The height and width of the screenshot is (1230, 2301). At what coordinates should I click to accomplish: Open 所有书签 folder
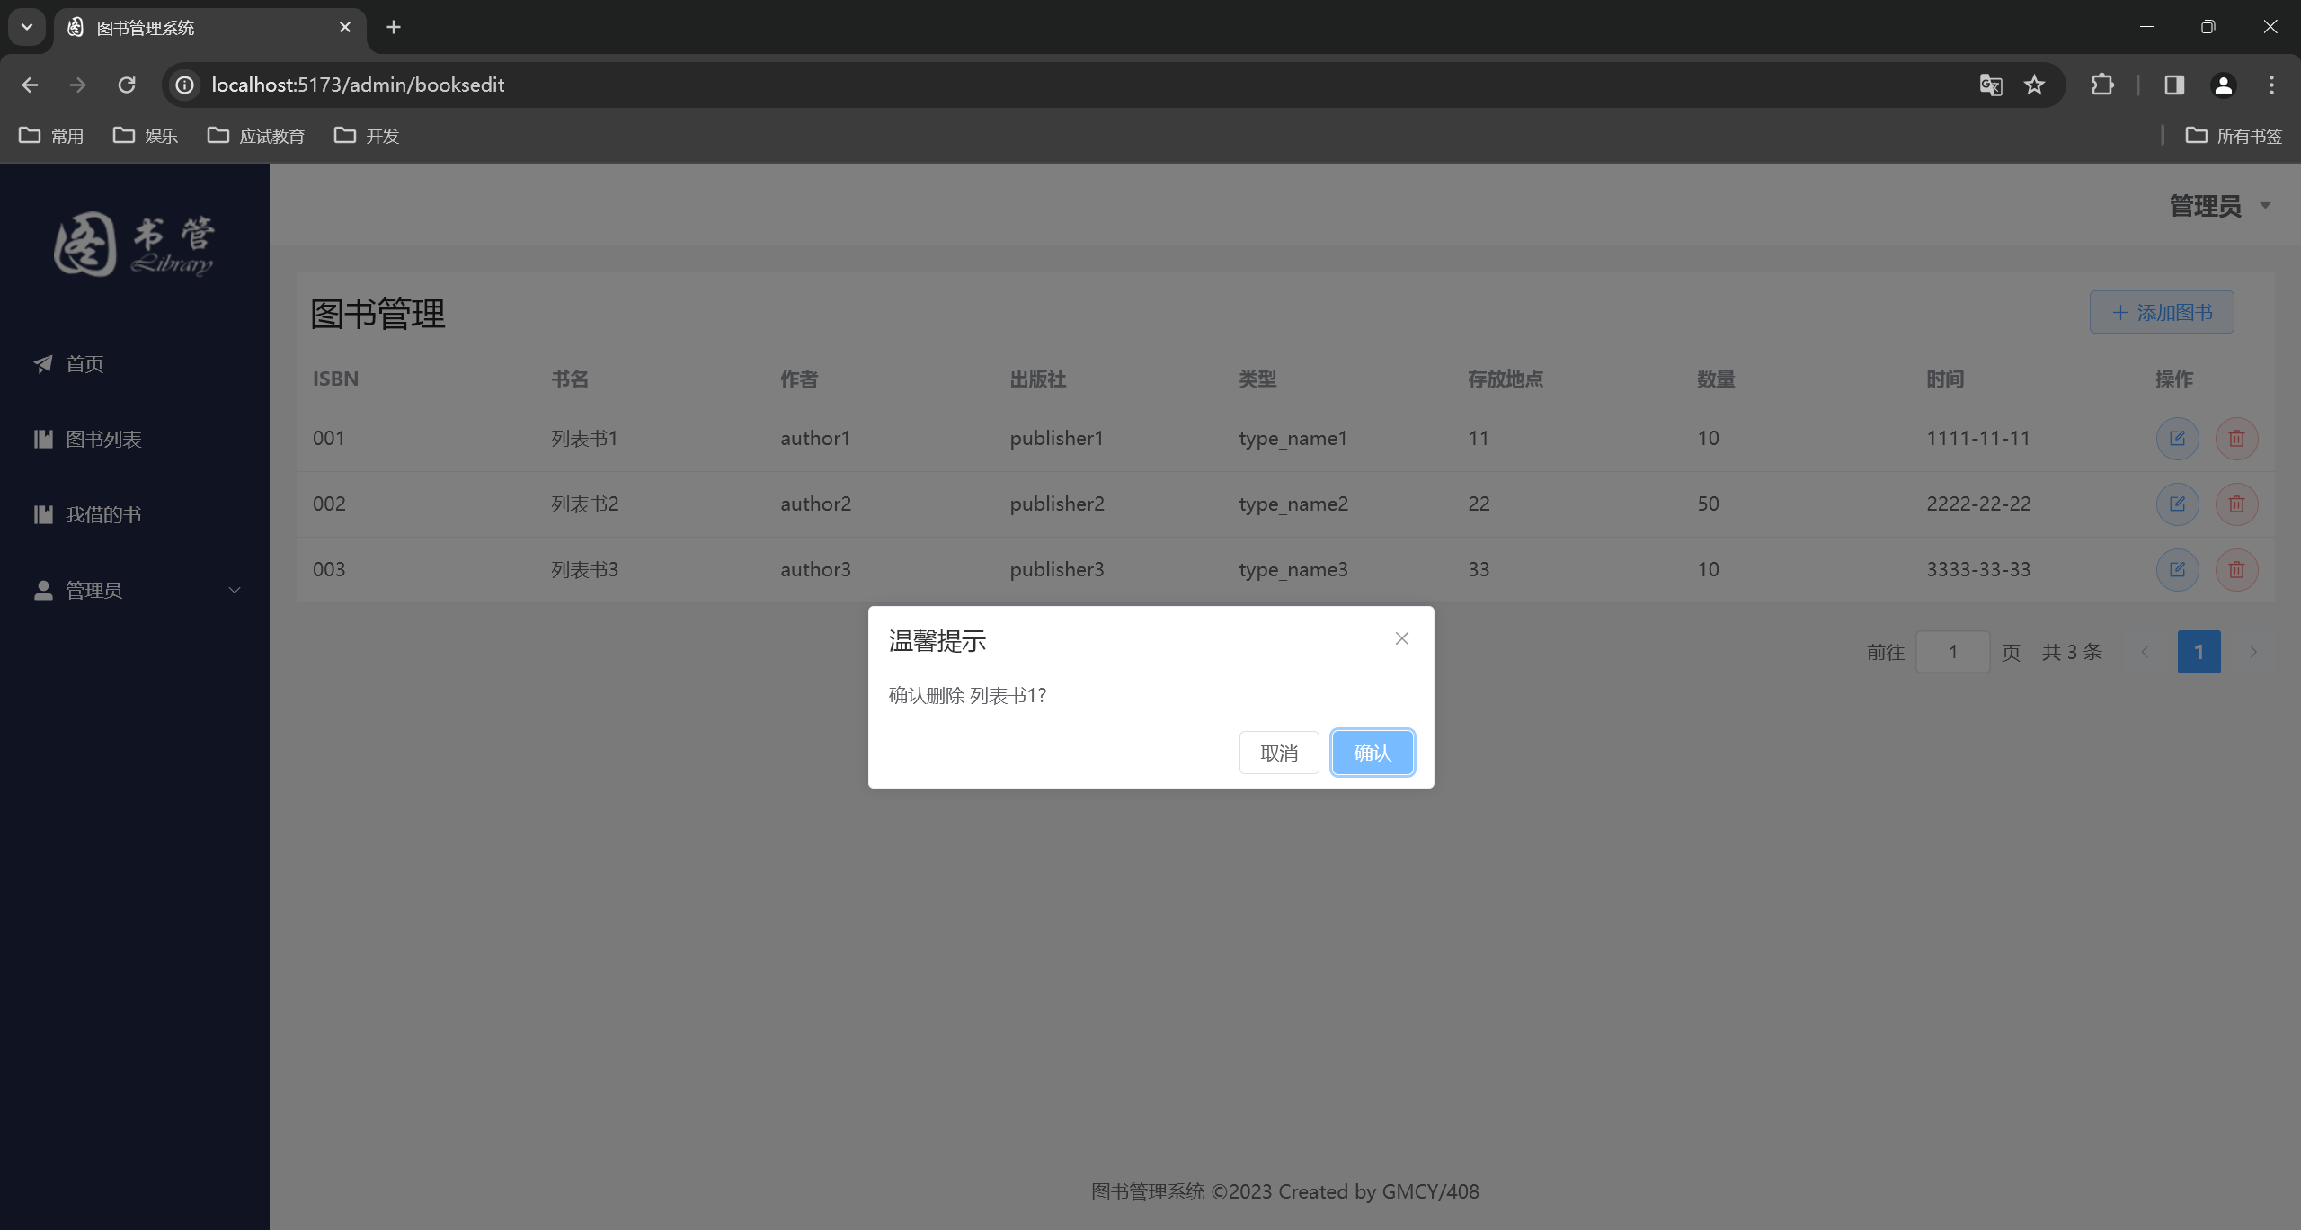pyautogui.click(x=2234, y=136)
